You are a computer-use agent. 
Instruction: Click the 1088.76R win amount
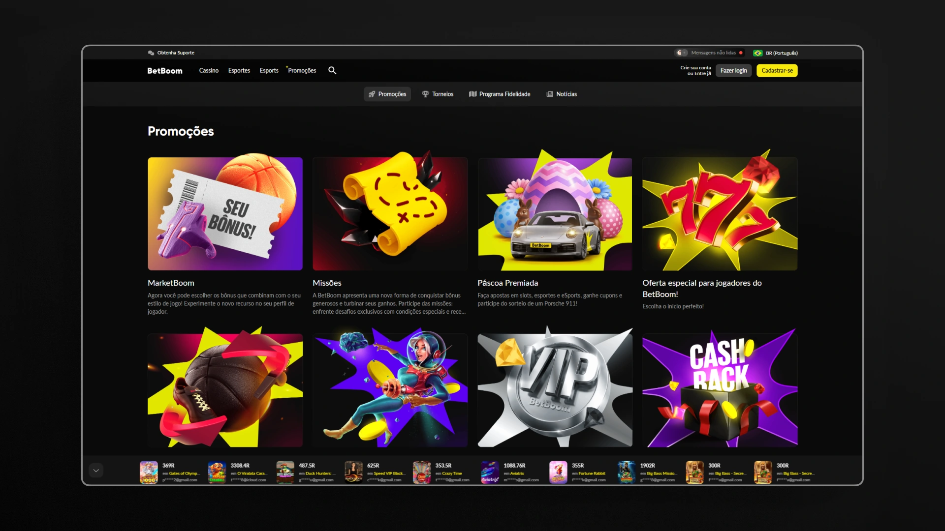pos(514,466)
